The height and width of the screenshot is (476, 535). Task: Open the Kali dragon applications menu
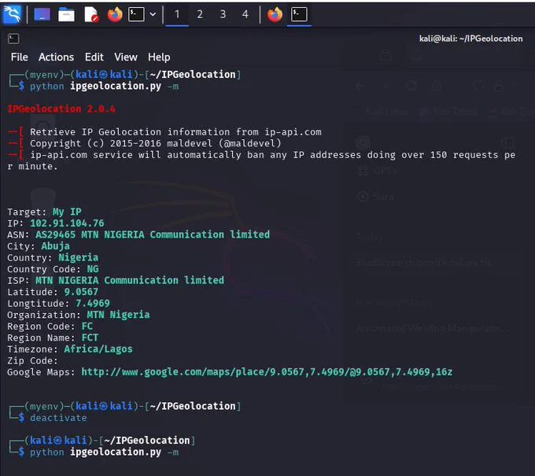12,14
